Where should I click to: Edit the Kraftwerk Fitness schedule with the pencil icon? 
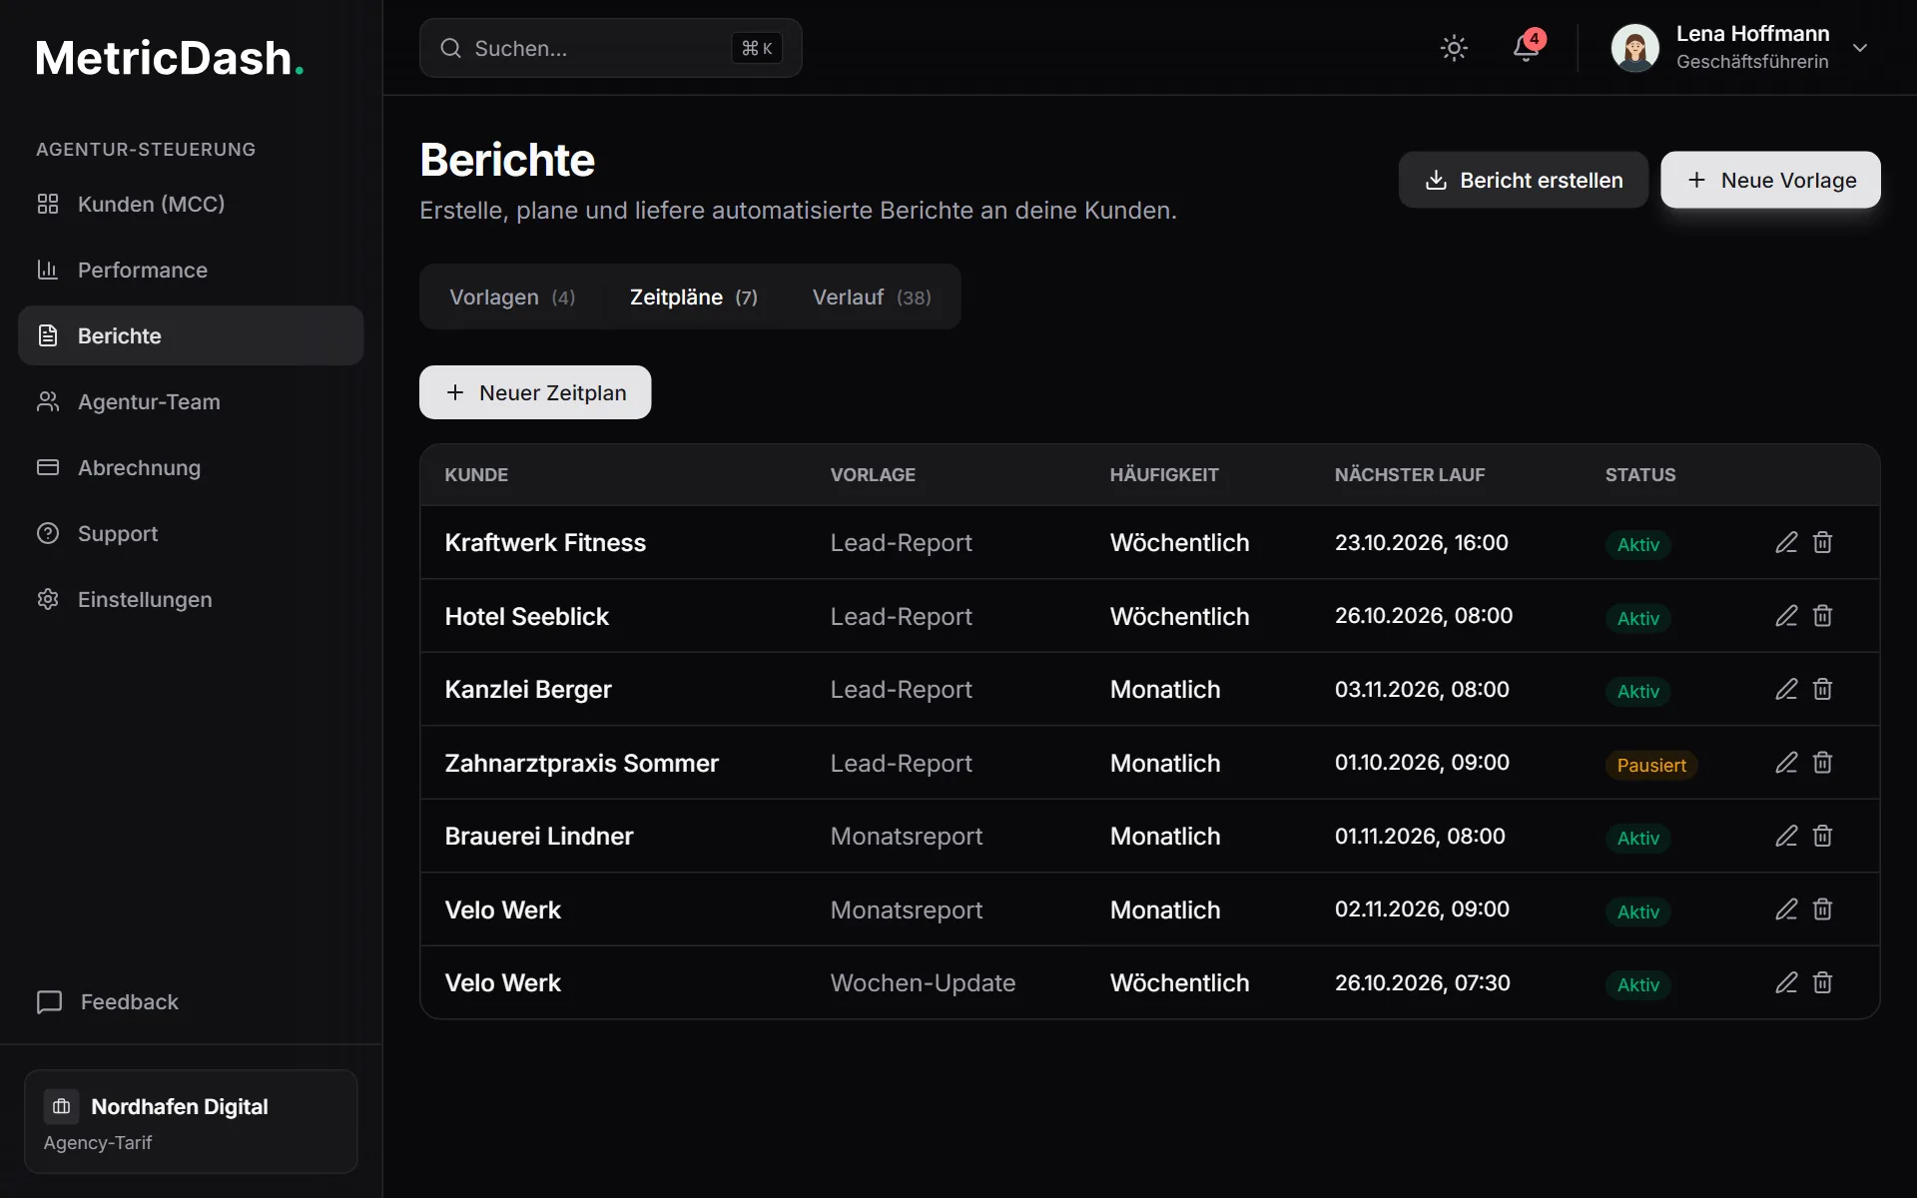point(1786,542)
